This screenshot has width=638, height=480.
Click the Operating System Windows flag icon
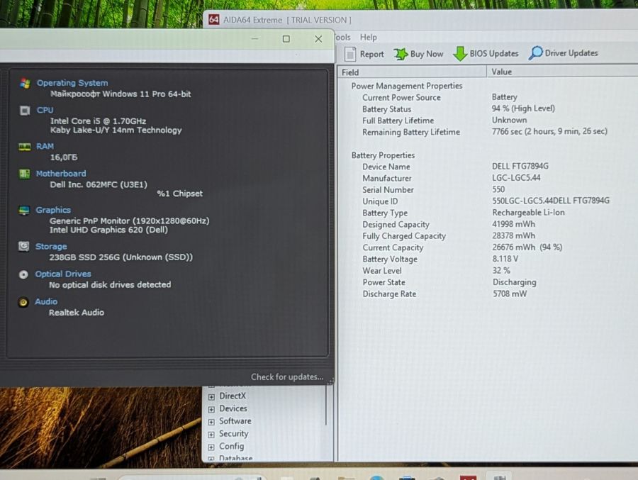26,83
